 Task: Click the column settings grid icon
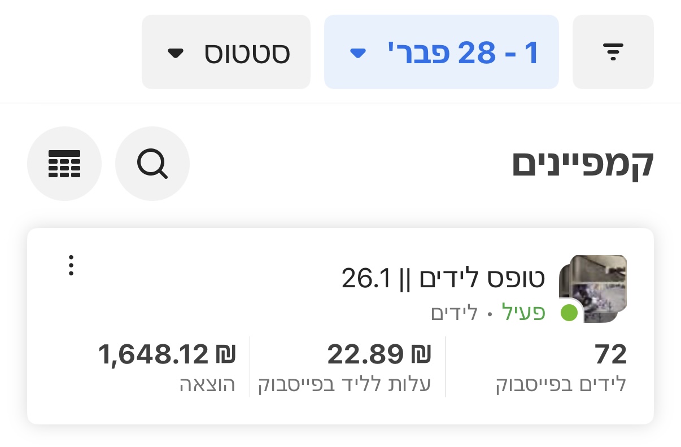[64, 164]
